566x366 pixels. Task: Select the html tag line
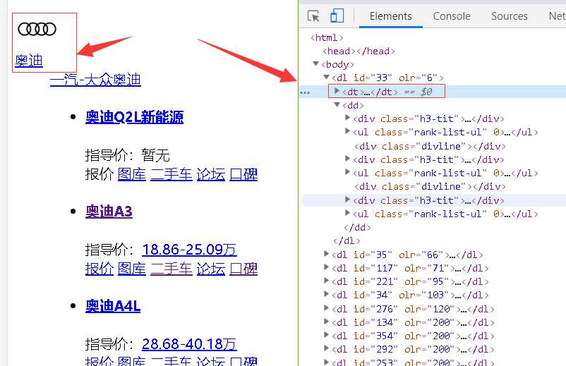(x=327, y=37)
